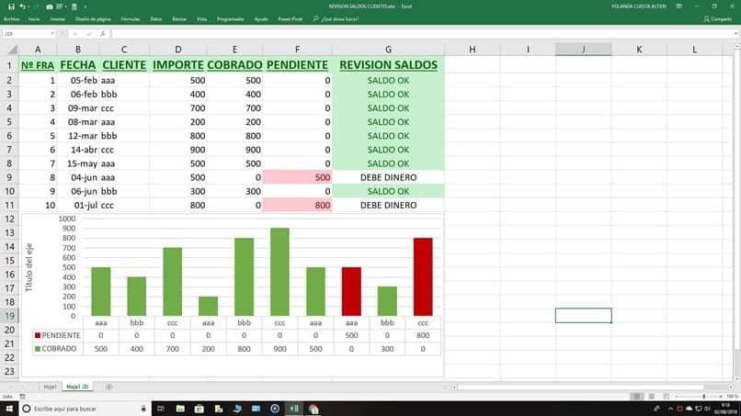Select the Hoja1 (2) sheet tab
This screenshot has width=741, height=416.
click(77, 387)
